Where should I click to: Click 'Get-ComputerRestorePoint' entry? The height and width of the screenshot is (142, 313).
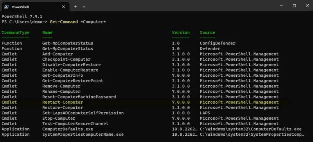click(x=73, y=81)
